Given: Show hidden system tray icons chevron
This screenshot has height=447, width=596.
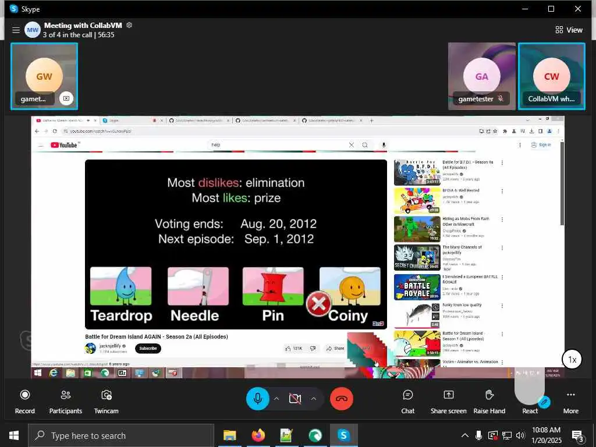Looking at the screenshot, I should tap(464, 435).
